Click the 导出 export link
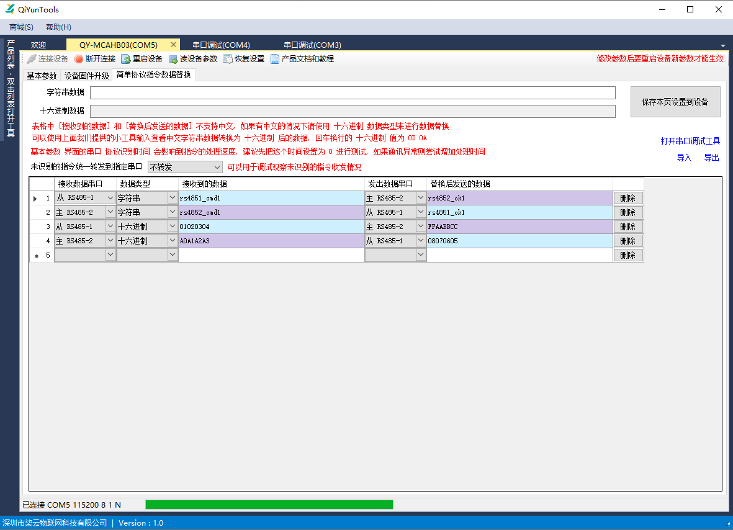733x530 pixels. pyautogui.click(x=711, y=158)
